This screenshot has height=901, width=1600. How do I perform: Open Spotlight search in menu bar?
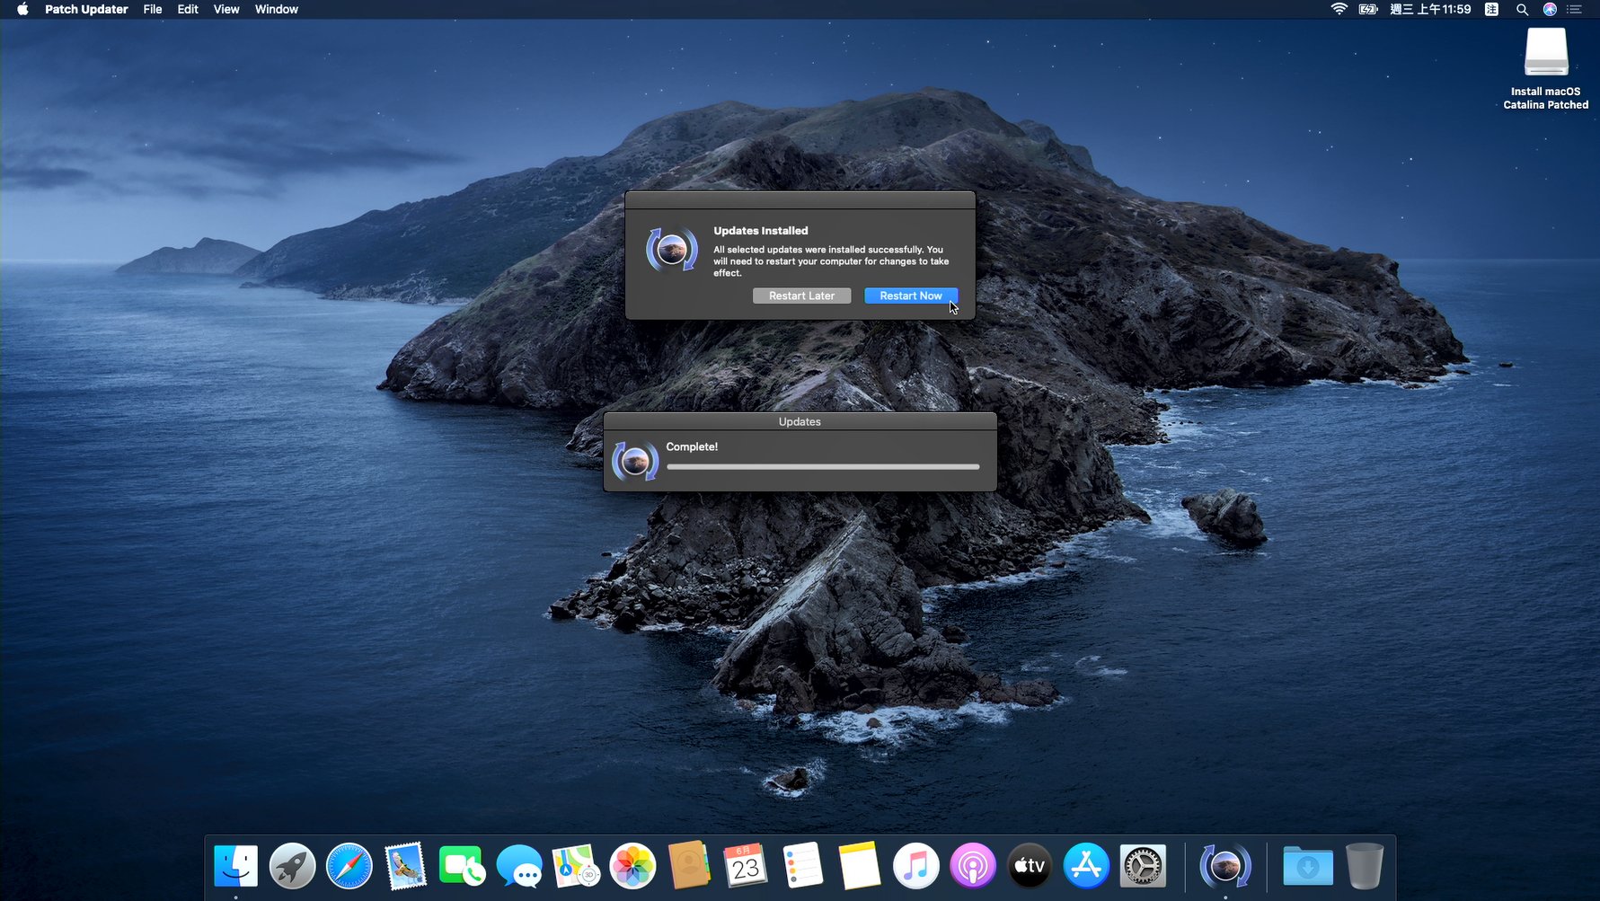click(1522, 9)
